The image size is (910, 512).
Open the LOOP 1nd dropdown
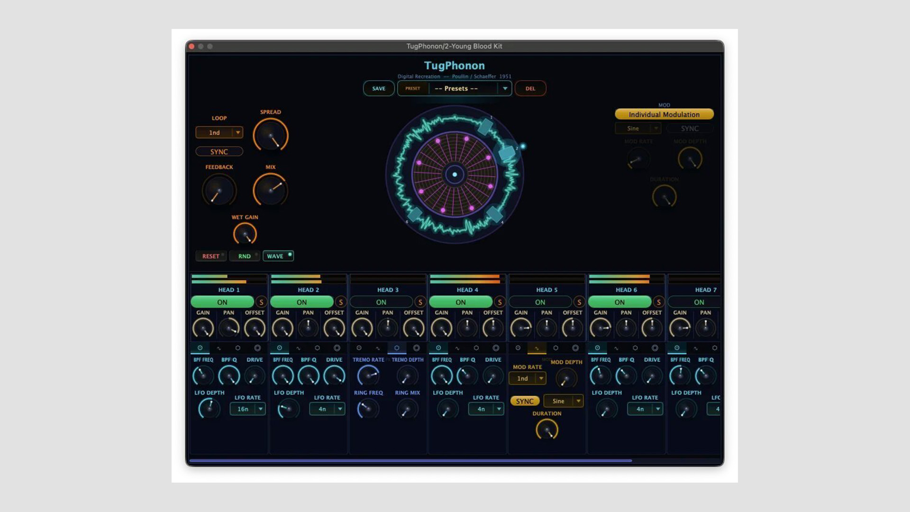click(x=219, y=133)
